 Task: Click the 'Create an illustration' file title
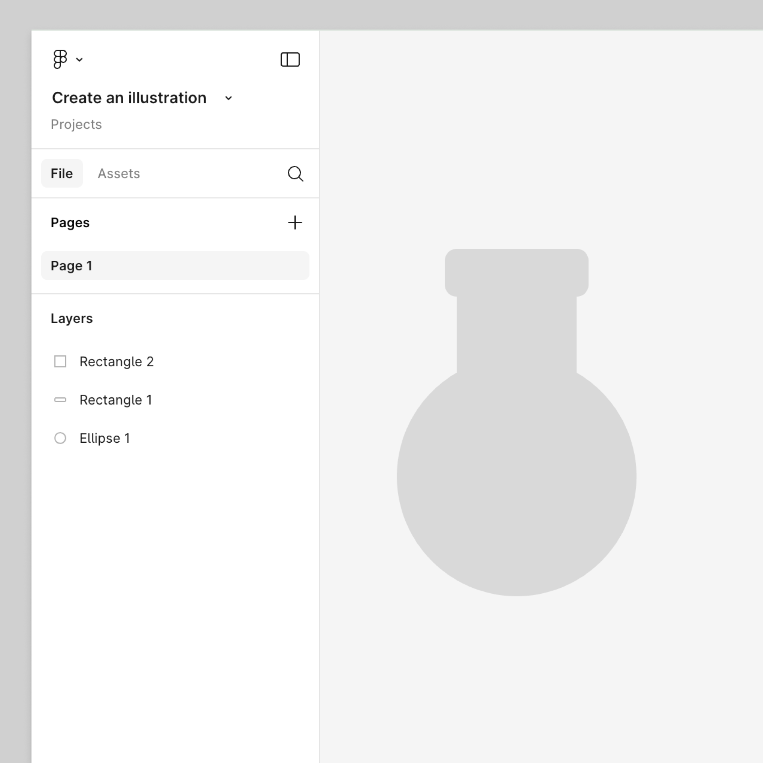point(129,98)
